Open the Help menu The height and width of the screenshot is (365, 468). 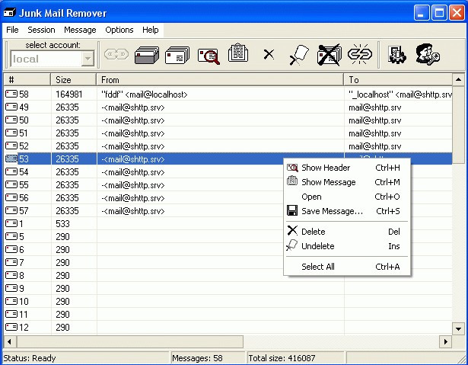[x=150, y=30]
